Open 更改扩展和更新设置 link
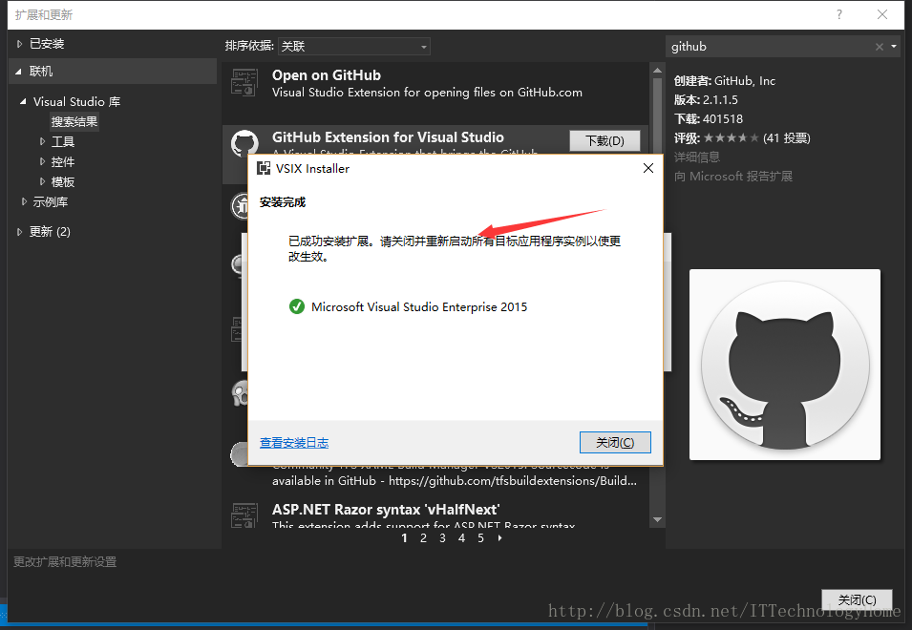This screenshot has height=630, width=912. pos(65,561)
